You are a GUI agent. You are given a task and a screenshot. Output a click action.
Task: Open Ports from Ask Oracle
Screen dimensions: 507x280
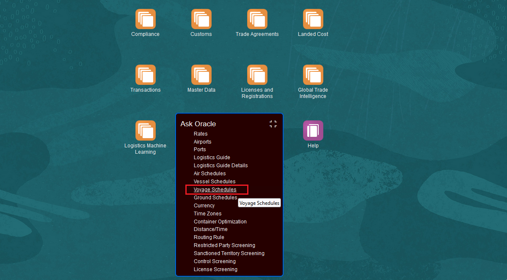[x=199, y=150]
